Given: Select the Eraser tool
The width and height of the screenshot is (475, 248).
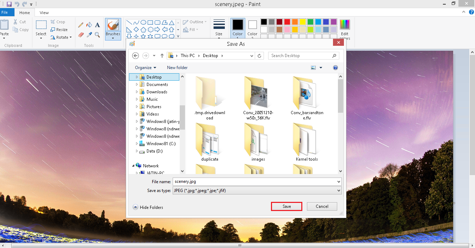Looking at the screenshot, I should [81, 34].
